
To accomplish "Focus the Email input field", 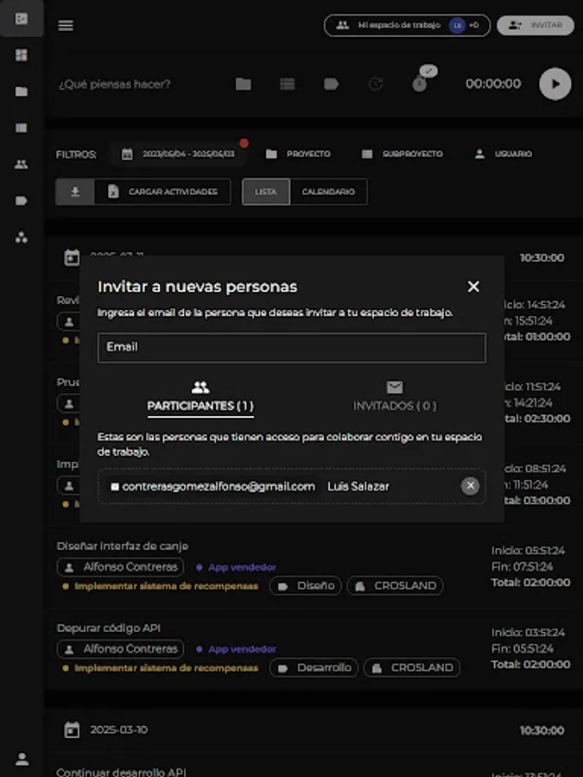I will (x=292, y=347).
